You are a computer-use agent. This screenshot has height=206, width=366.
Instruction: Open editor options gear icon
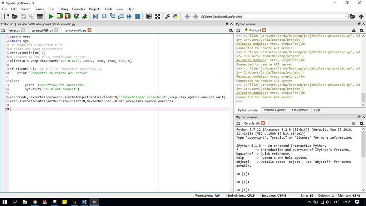coord(231,30)
